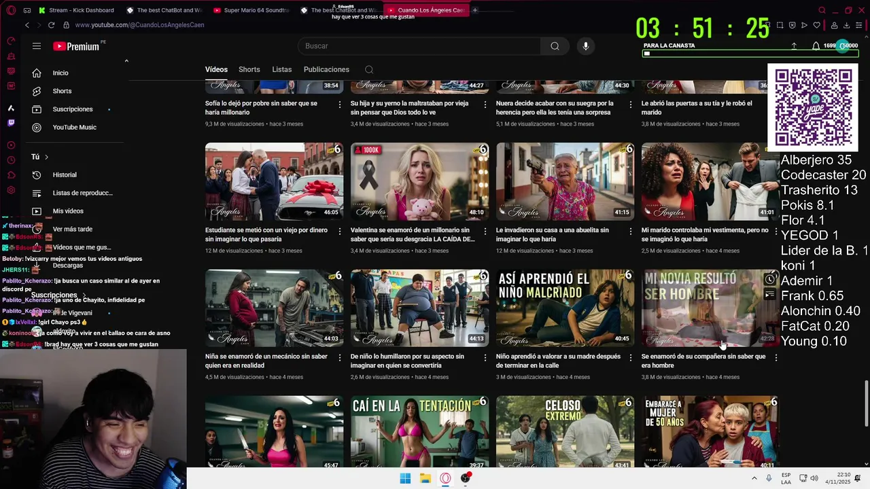Open options for 'Le invadieron su casa' video
This screenshot has height=489, width=870.
click(631, 231)
